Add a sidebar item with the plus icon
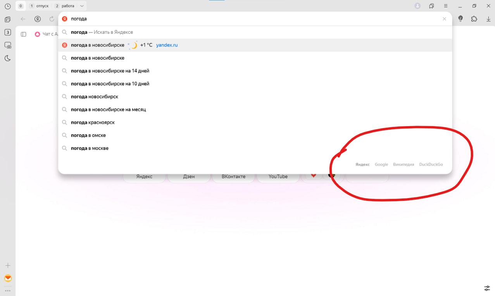The width and height of the screenshot is (495, 296). click(7, 265)
